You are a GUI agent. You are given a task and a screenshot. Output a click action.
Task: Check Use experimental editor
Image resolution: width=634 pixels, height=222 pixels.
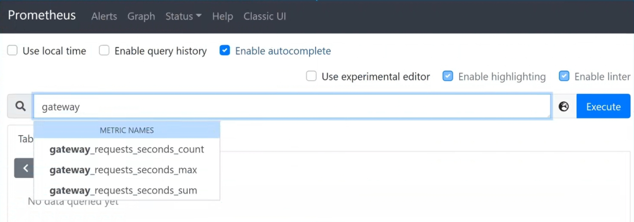(x=311, y=77)
